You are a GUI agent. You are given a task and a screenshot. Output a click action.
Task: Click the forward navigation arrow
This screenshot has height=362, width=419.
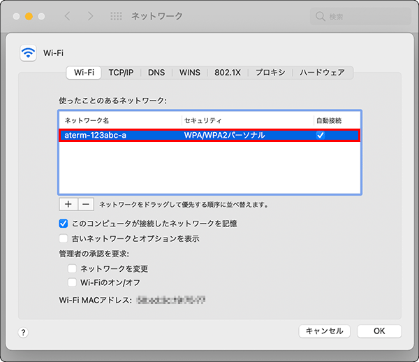pos(89,15)
